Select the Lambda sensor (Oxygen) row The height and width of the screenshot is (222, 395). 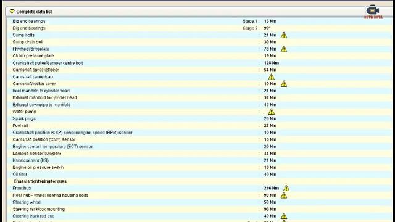pyautogui.click(x=199, y=154)
